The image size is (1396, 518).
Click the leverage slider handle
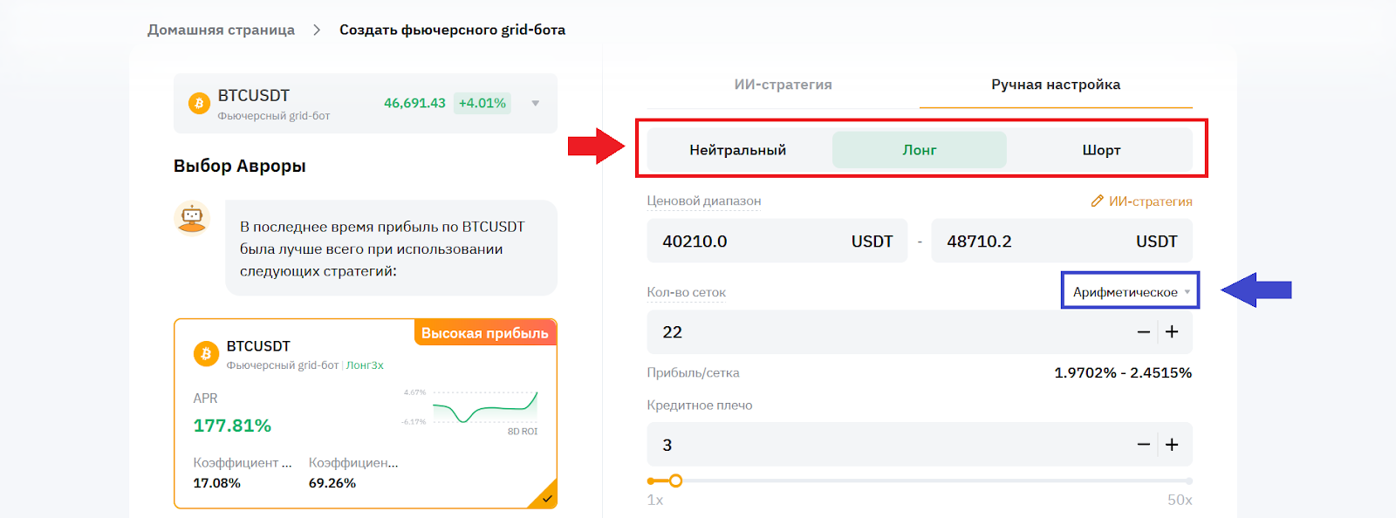675,481
